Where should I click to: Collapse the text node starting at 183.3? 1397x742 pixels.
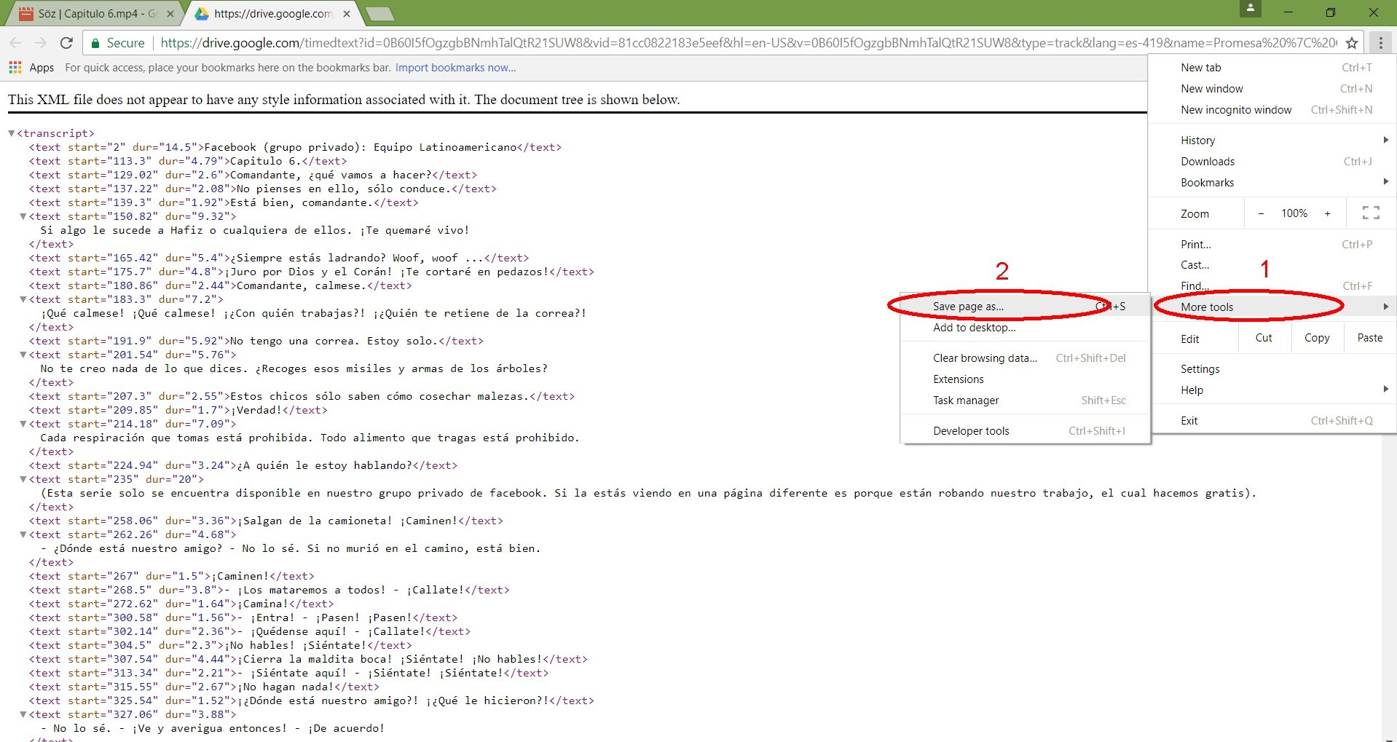(x=23, y=299)
